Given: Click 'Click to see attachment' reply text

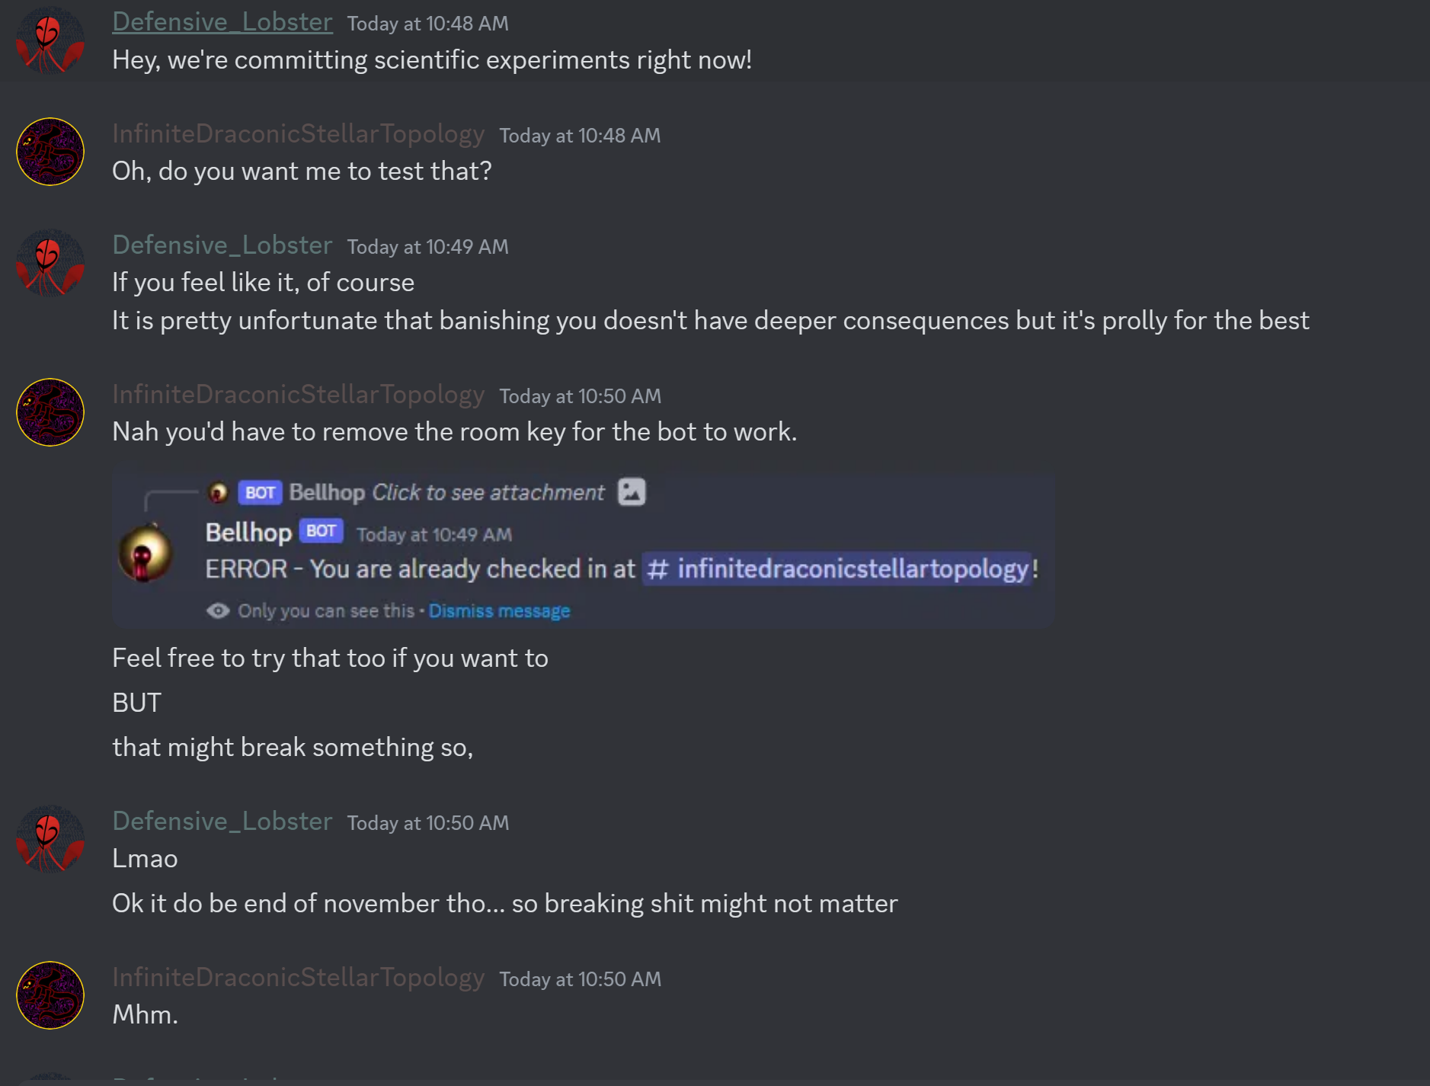Looking at the screenshot, I should click(x=488, y=492).
